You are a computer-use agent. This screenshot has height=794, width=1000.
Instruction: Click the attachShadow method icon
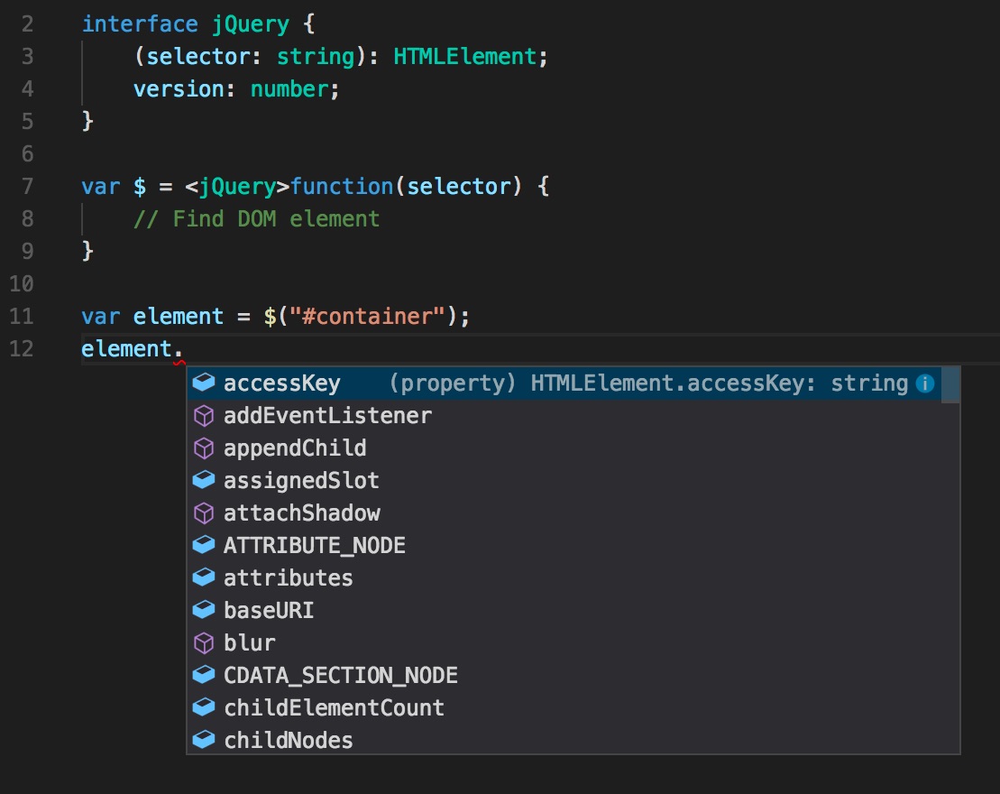(x=204, y=512)
